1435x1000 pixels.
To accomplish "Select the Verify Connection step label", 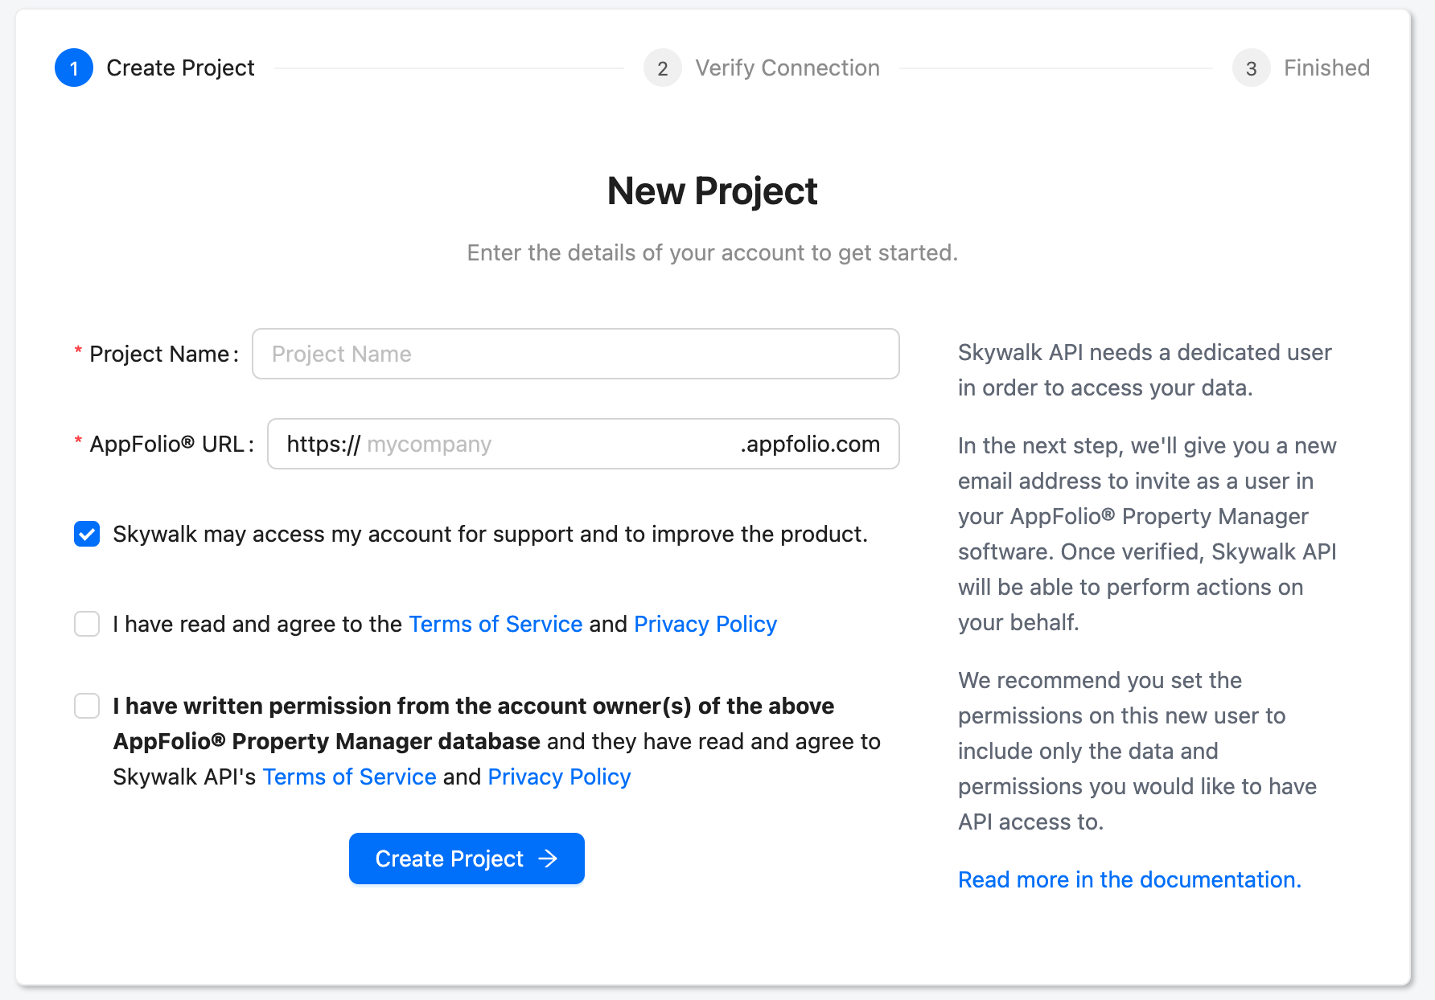I will click(787, 68).
